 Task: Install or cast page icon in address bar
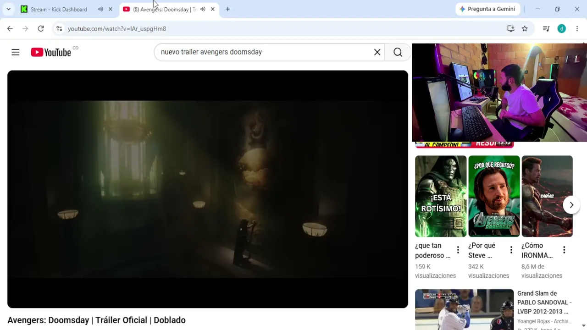511,28
